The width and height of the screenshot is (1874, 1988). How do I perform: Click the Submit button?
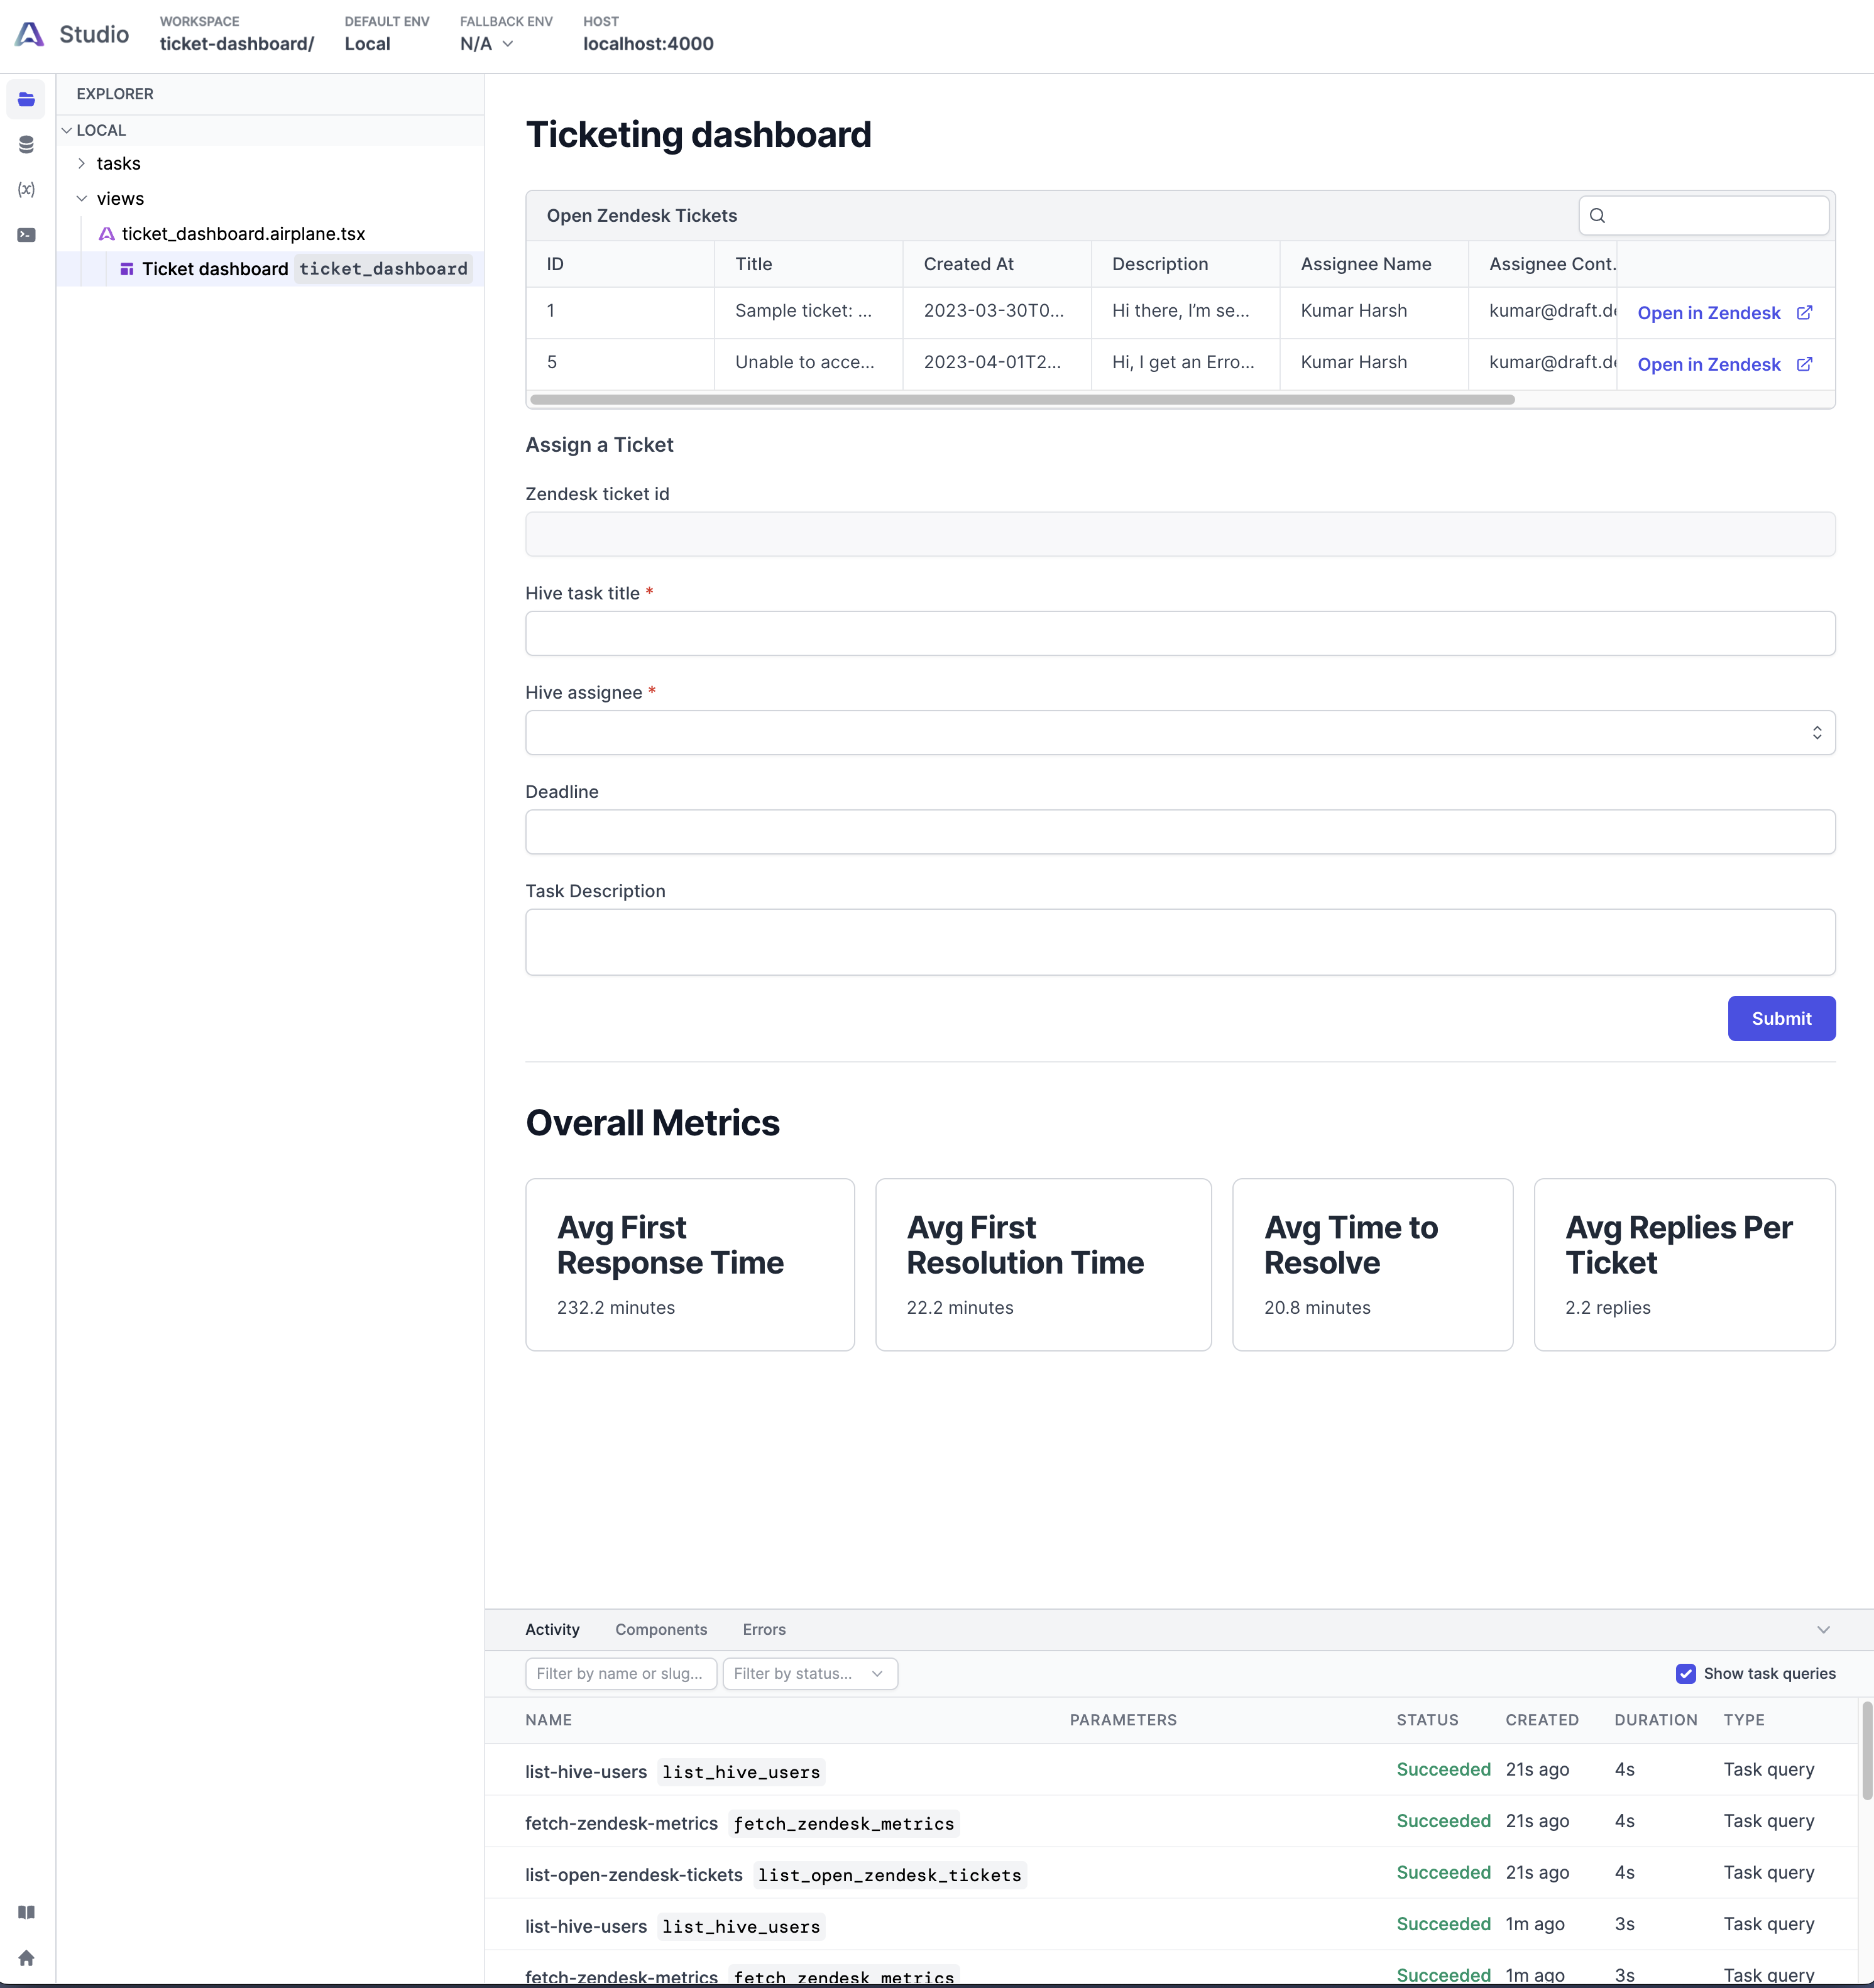coord(1781,1018)
